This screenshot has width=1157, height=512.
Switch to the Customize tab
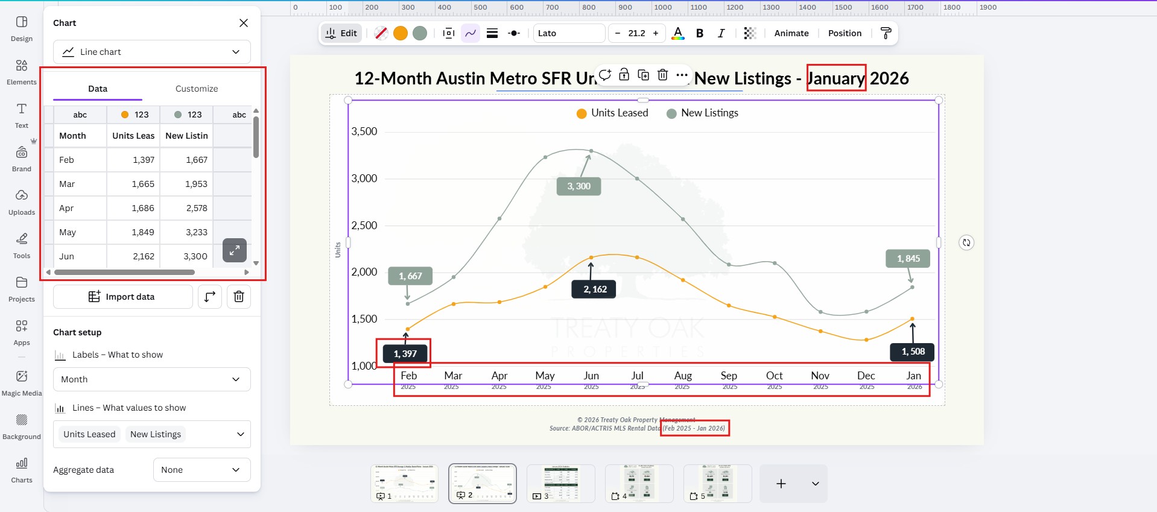(197, 89)
